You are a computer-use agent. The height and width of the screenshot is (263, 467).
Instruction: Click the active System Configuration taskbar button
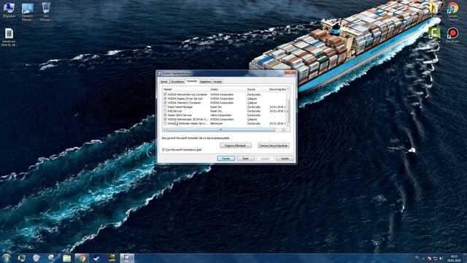pyautogui.click(x=127, y=258)
